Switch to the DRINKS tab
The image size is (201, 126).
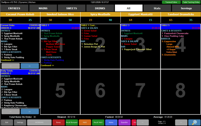coord(100,8)
